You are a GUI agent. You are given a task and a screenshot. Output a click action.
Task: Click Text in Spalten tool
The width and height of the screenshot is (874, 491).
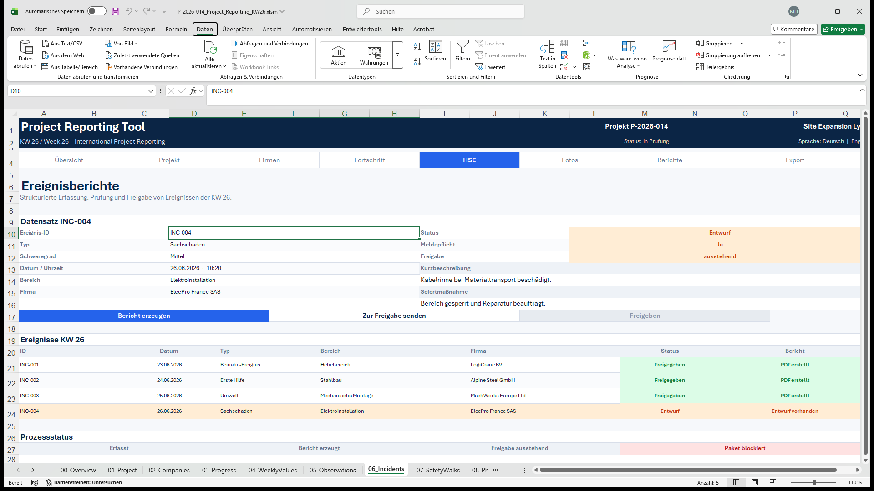pos(547,54)
